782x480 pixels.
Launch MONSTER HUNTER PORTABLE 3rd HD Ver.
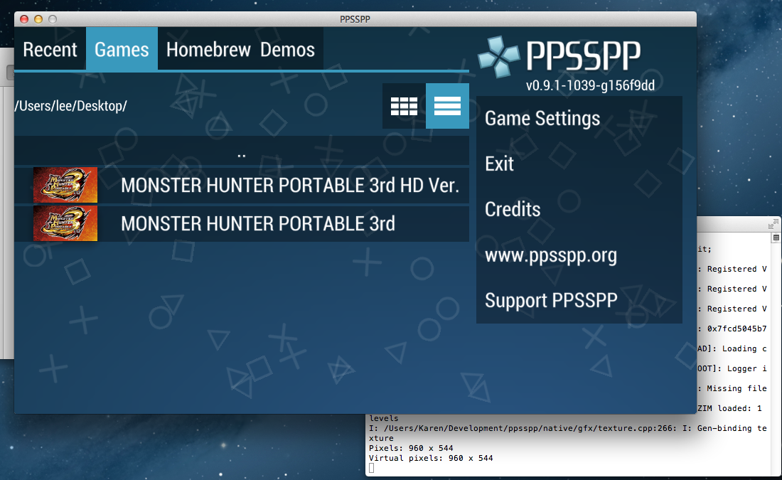point(290,186)
